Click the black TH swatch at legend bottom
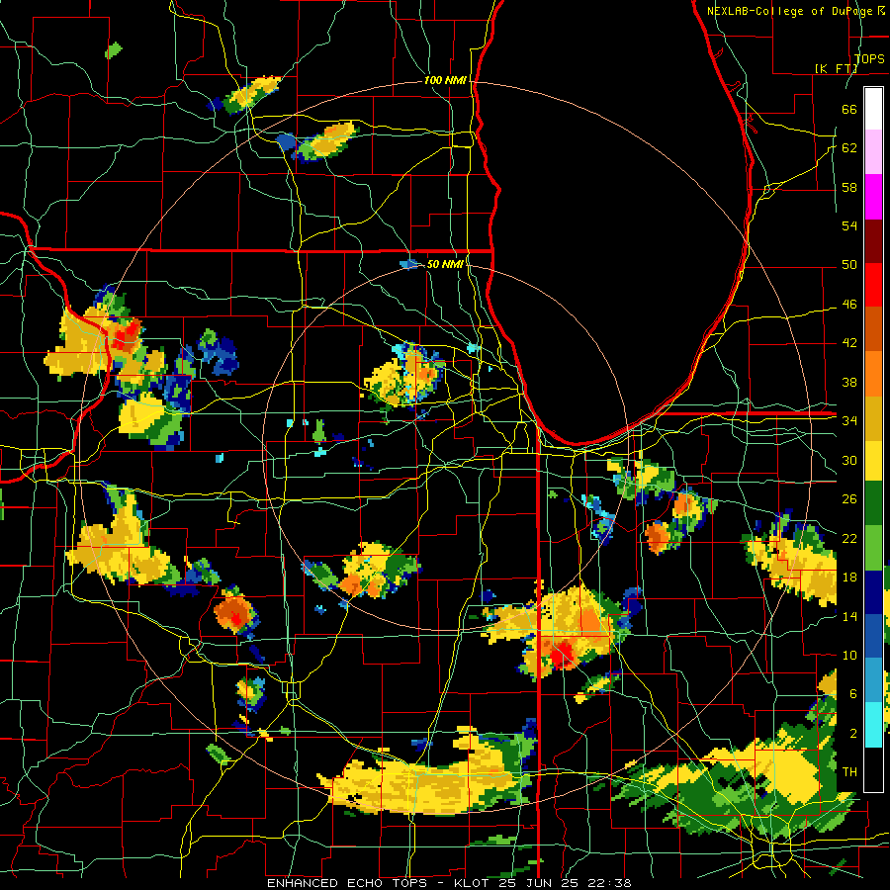The image size is (890, 890). click(x=873, y=768)
